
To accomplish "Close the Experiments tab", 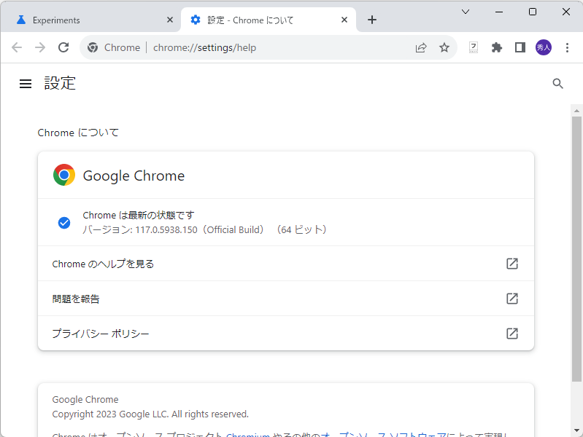I will (x=170, y=20).
